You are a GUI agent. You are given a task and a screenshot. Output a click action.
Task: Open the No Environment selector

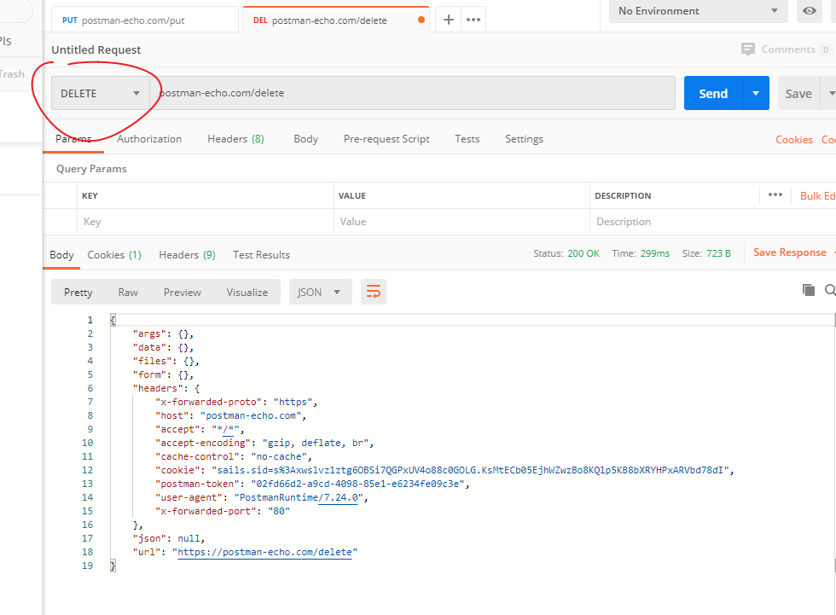click(x=698, y=10)
